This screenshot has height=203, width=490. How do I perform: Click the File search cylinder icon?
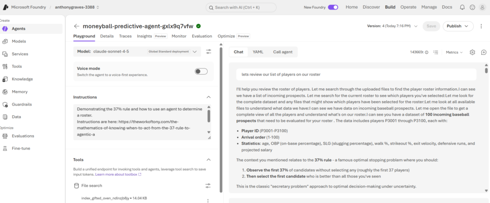point(76,185)
